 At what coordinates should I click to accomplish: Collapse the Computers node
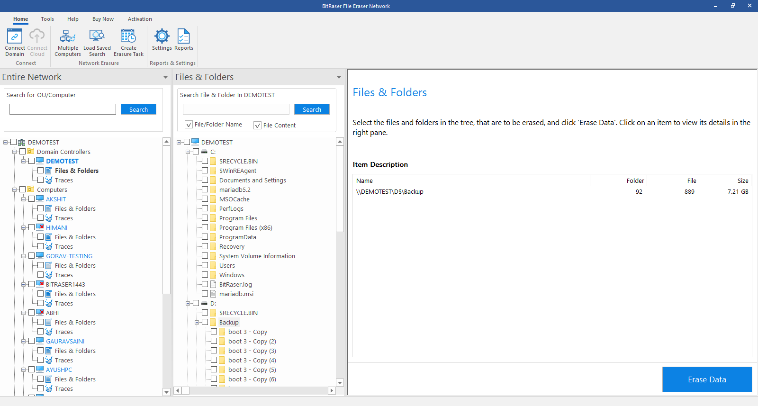tap(14, 189)
